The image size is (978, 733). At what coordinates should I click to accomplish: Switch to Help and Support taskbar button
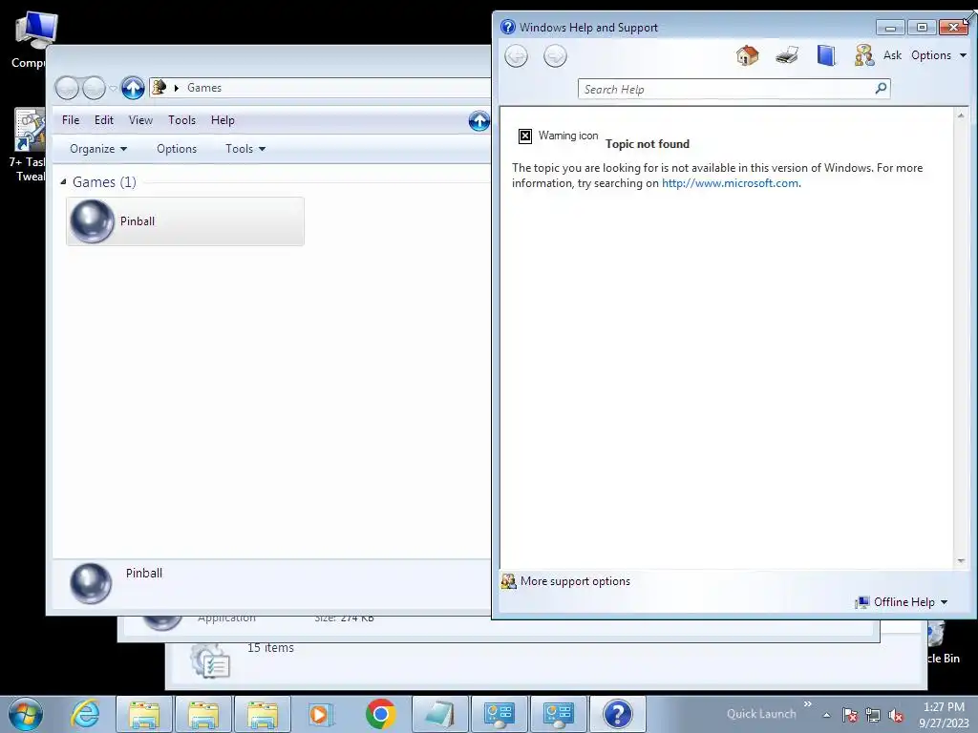click(x=618, y=714)
